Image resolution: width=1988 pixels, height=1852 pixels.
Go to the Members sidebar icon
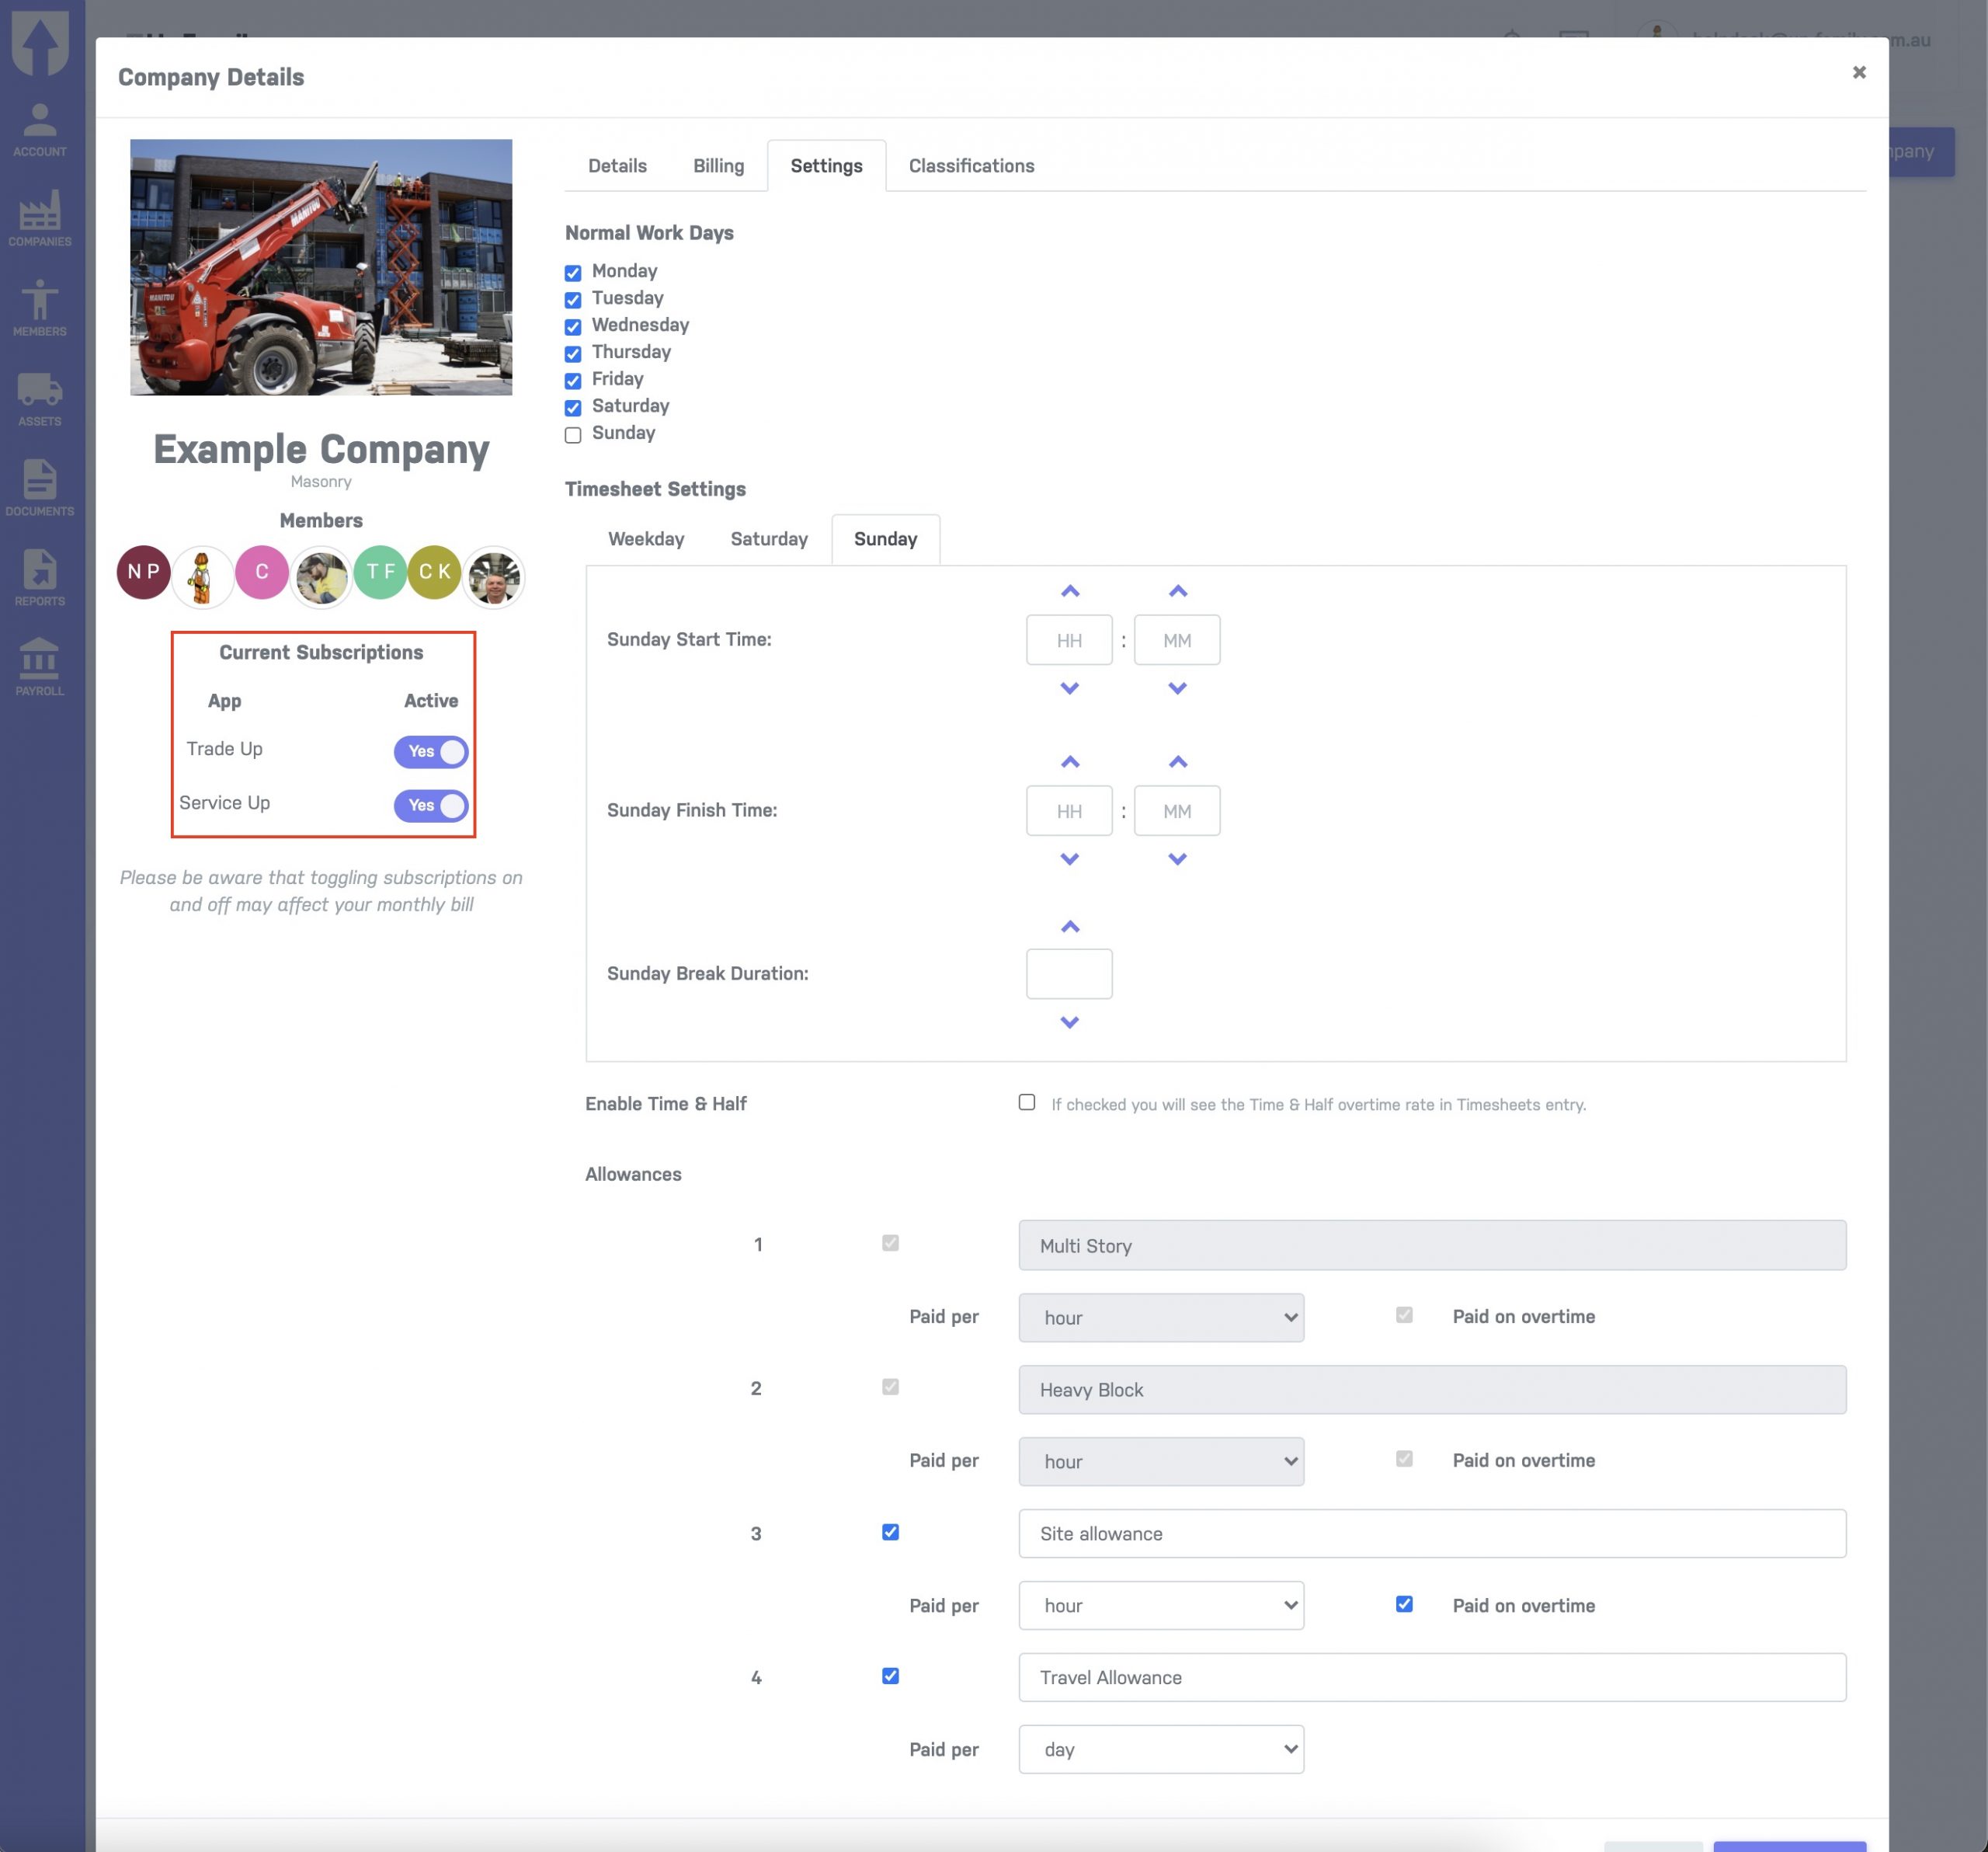(x=40, y=308)
